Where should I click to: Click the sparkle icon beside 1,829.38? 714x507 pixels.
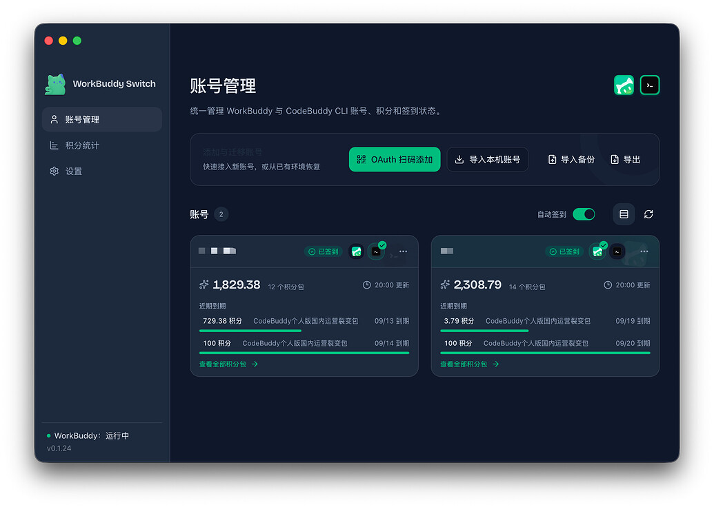204,284
